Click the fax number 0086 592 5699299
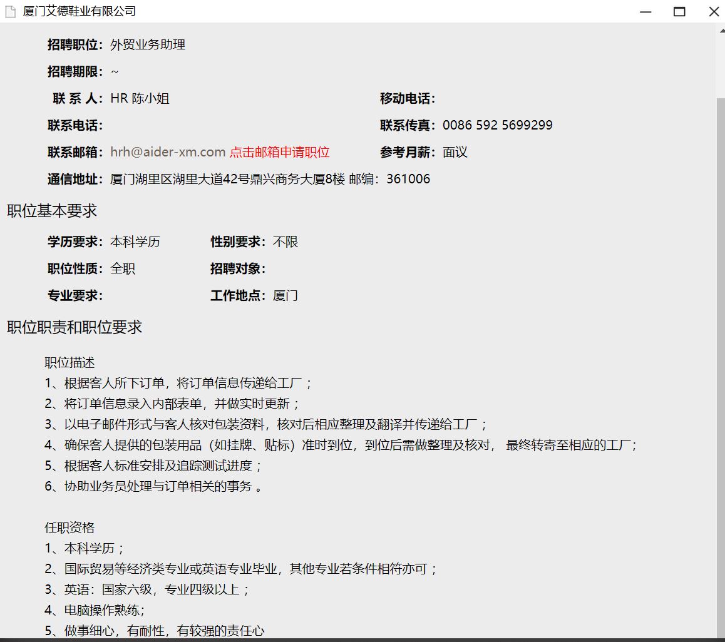This screenshot has width=725, height=642. point(498,125)
